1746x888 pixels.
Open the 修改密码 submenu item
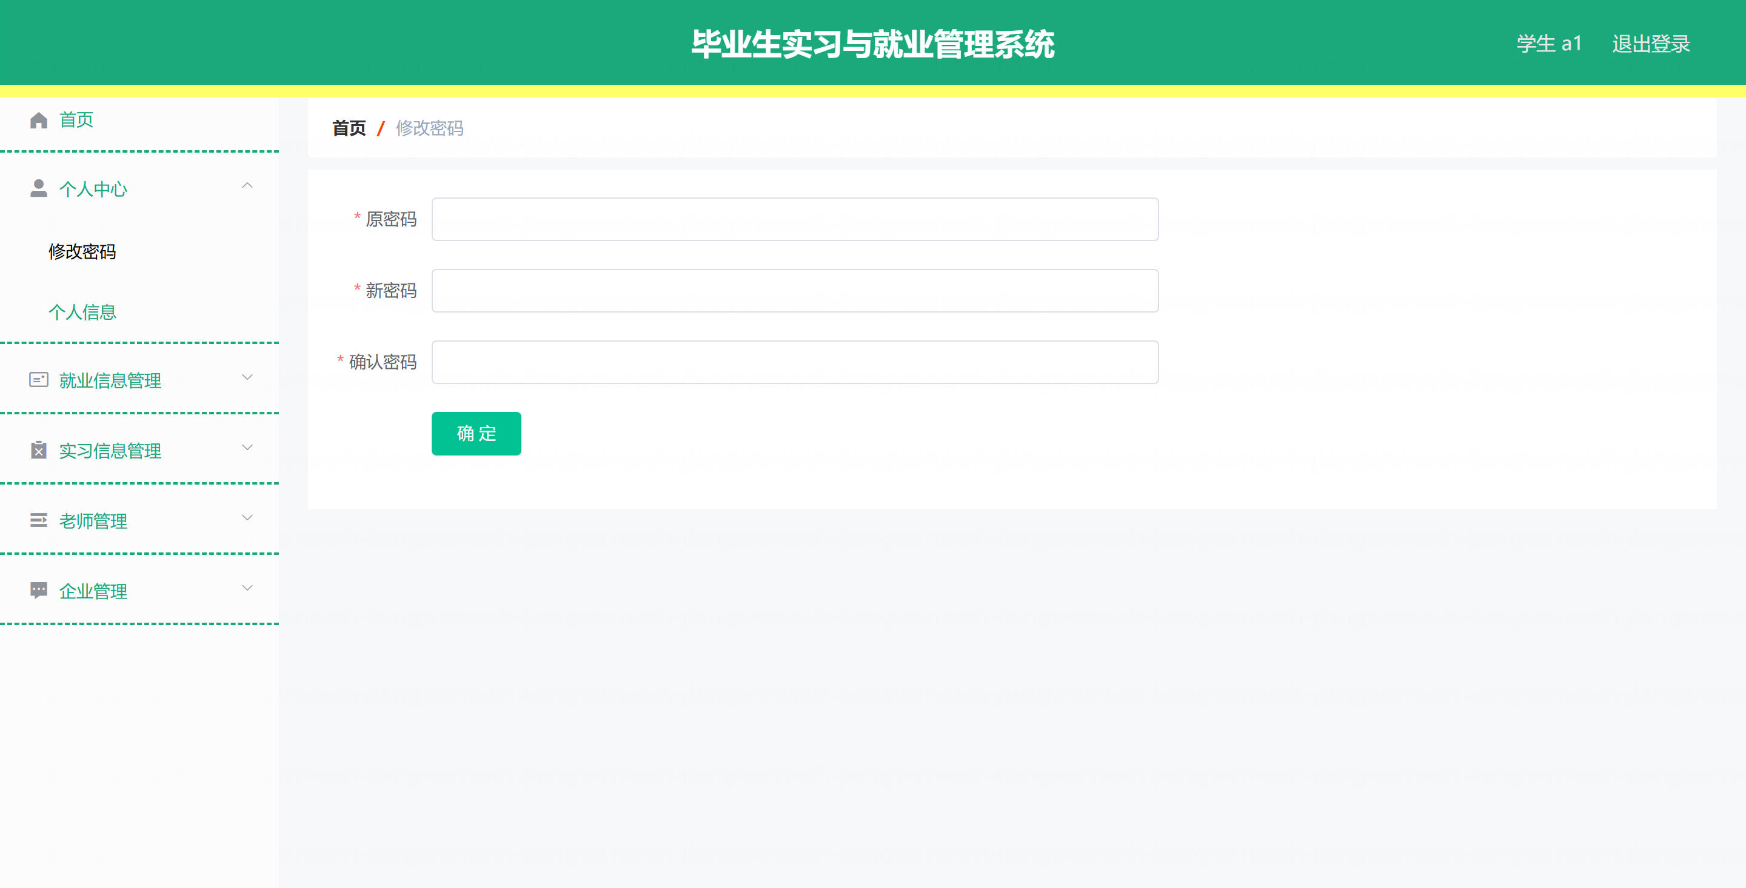(82, 252)
